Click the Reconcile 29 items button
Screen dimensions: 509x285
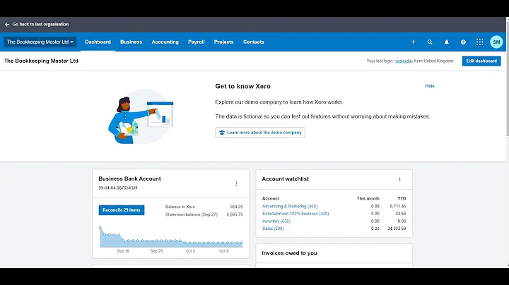[x=122, y=210]
